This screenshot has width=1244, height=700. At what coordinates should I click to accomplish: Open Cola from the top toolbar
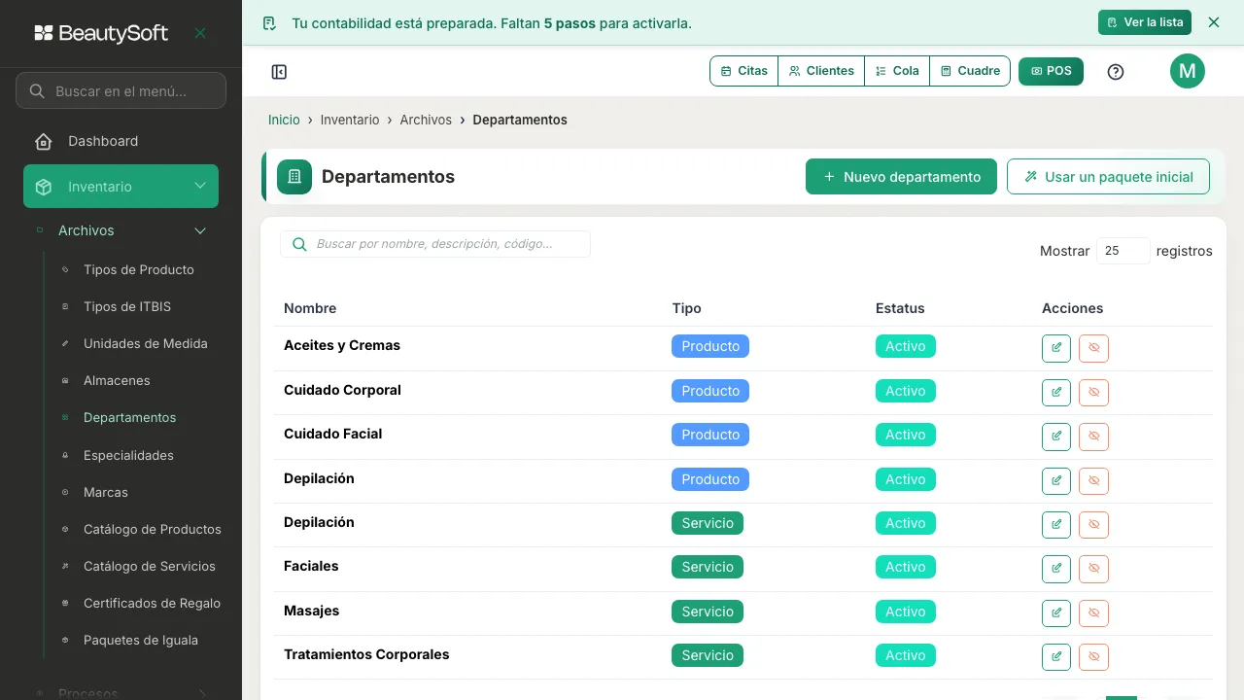[897, 71]
